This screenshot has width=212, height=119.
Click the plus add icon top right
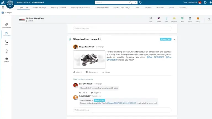(211, 2)
